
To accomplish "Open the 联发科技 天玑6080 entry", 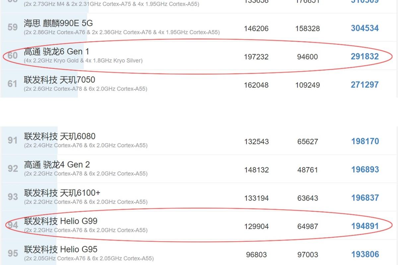I will 60,136.
